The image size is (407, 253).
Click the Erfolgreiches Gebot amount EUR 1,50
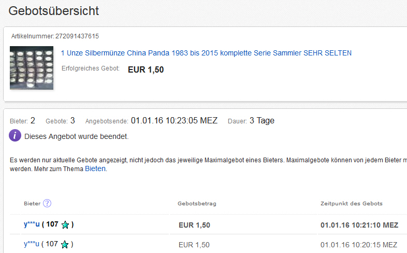pyautogui.click(x=146, y=69)
